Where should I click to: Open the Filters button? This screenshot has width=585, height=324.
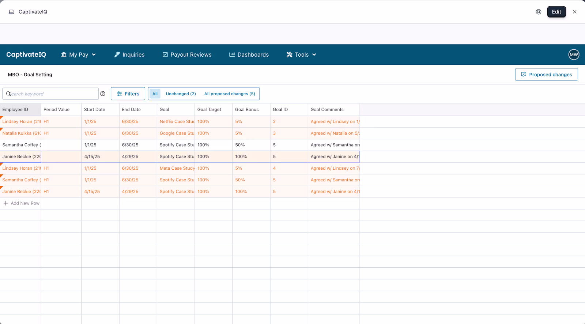click(x=128, y=94)
